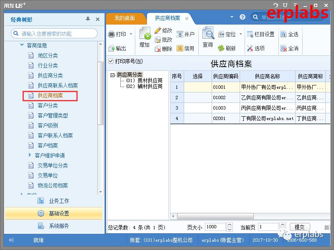The height and width of the screenshot is (250, 334).
Task: Click the 页大小 stepper up arrow
Action: tap(229, 225)
